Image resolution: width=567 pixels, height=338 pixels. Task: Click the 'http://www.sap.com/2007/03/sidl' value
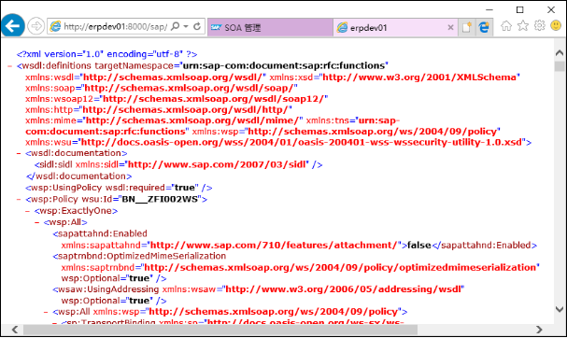coord(217,165)
